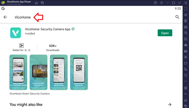
Task: Take a screenshot with camera icon
Action: 186,57
